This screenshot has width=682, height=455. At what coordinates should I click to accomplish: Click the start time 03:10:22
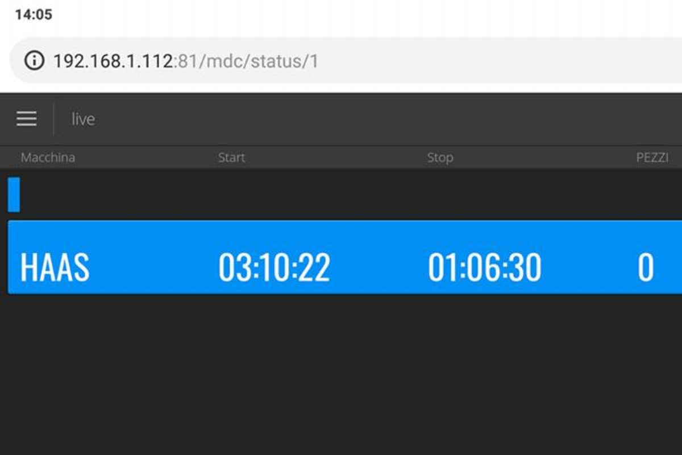[274, 267]
